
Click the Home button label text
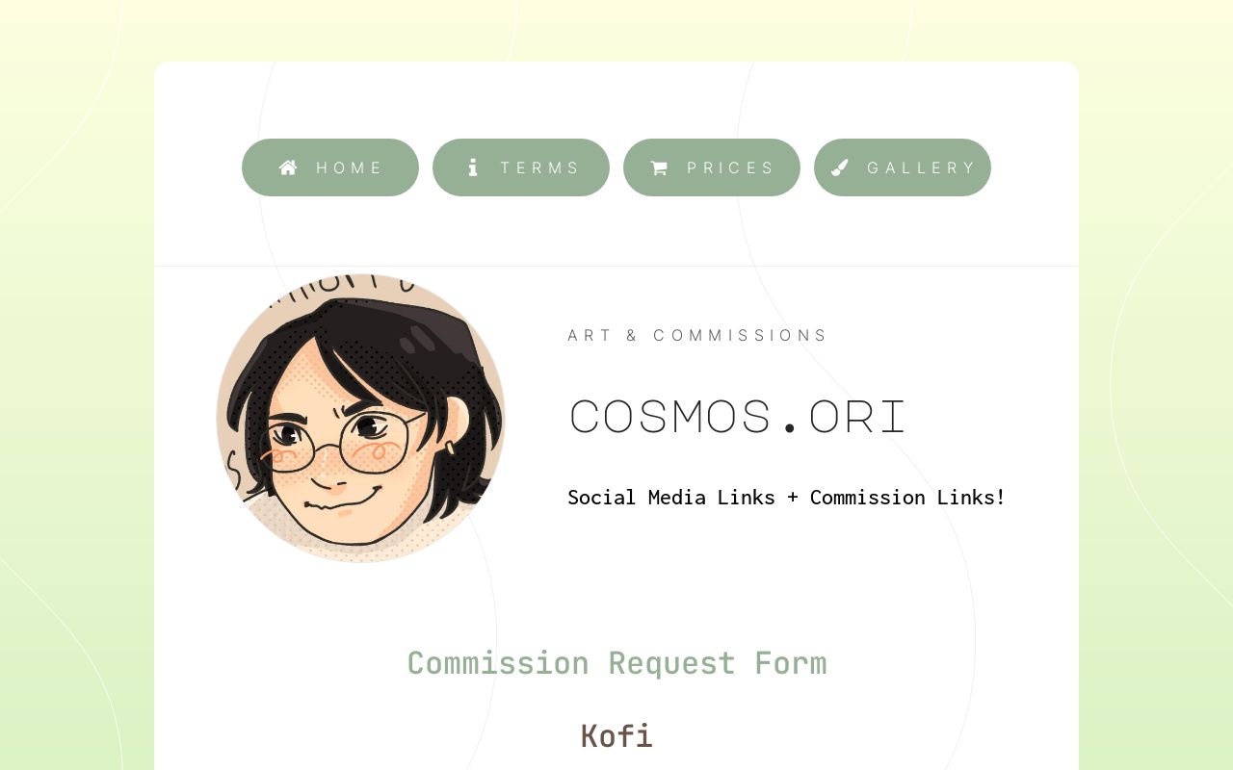click(351, 167)
